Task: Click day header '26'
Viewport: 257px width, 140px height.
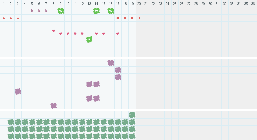Action: click(182, 4)
